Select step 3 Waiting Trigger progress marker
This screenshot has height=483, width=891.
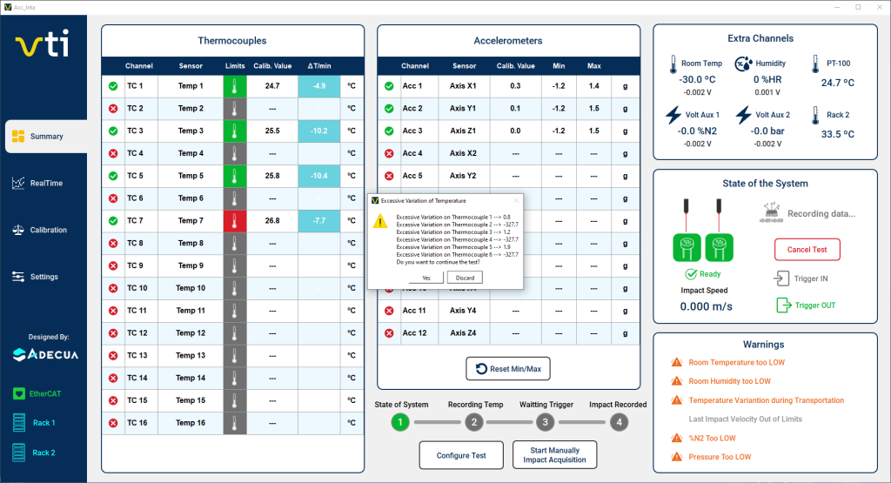[545, 422]
